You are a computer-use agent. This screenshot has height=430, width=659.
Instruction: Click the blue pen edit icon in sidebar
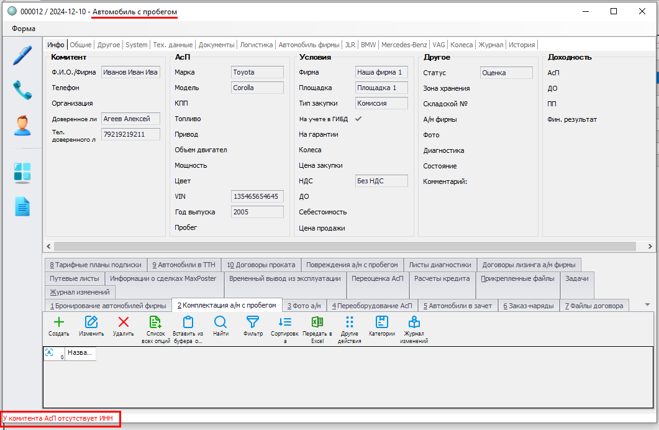click(22, 55)
